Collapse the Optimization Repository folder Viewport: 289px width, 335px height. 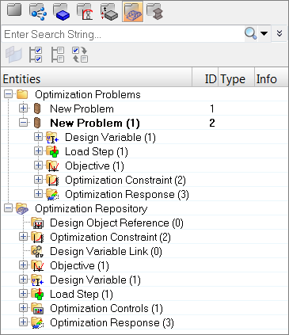click(x=9, y=208)
